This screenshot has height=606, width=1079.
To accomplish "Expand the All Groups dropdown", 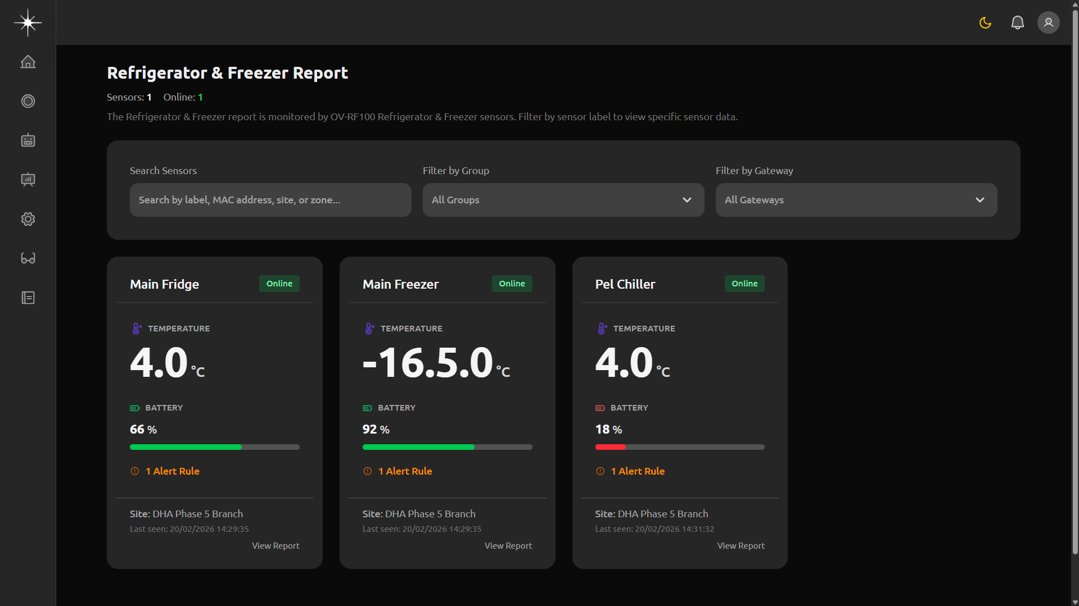I will point(563,200).
